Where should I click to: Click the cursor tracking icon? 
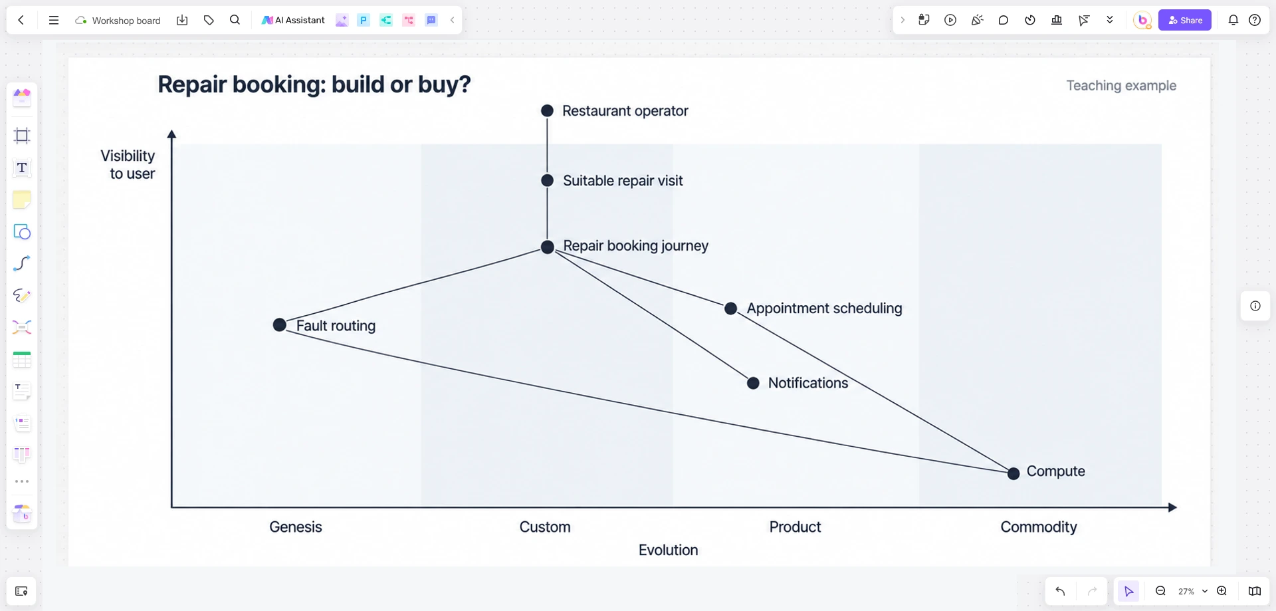point(1084,20)
